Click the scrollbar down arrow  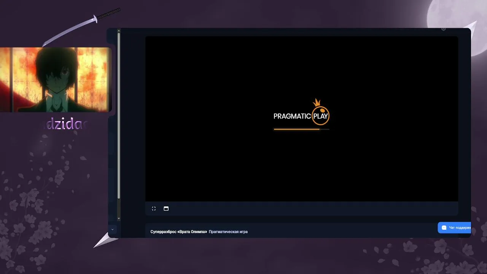point(119,218)
